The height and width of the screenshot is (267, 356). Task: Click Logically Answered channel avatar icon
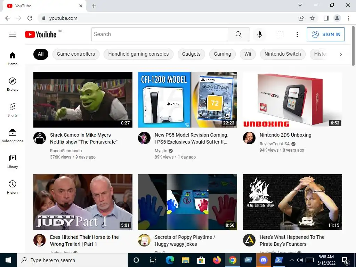[x=249, y=240]
